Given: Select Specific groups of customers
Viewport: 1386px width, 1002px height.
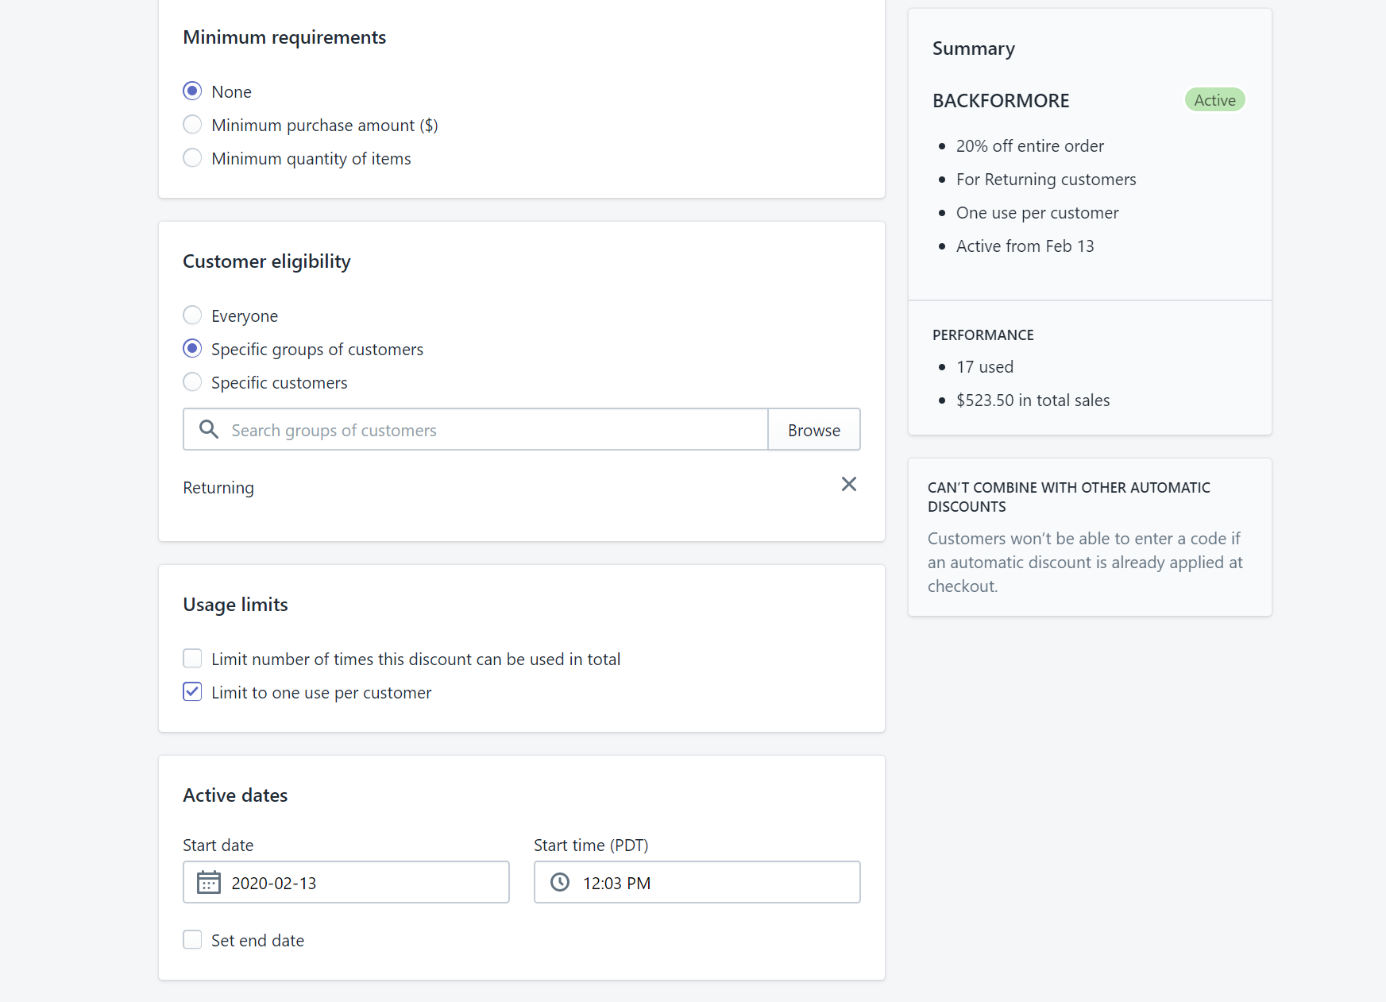Looking at the screenshot, I should tap(192, 348).
